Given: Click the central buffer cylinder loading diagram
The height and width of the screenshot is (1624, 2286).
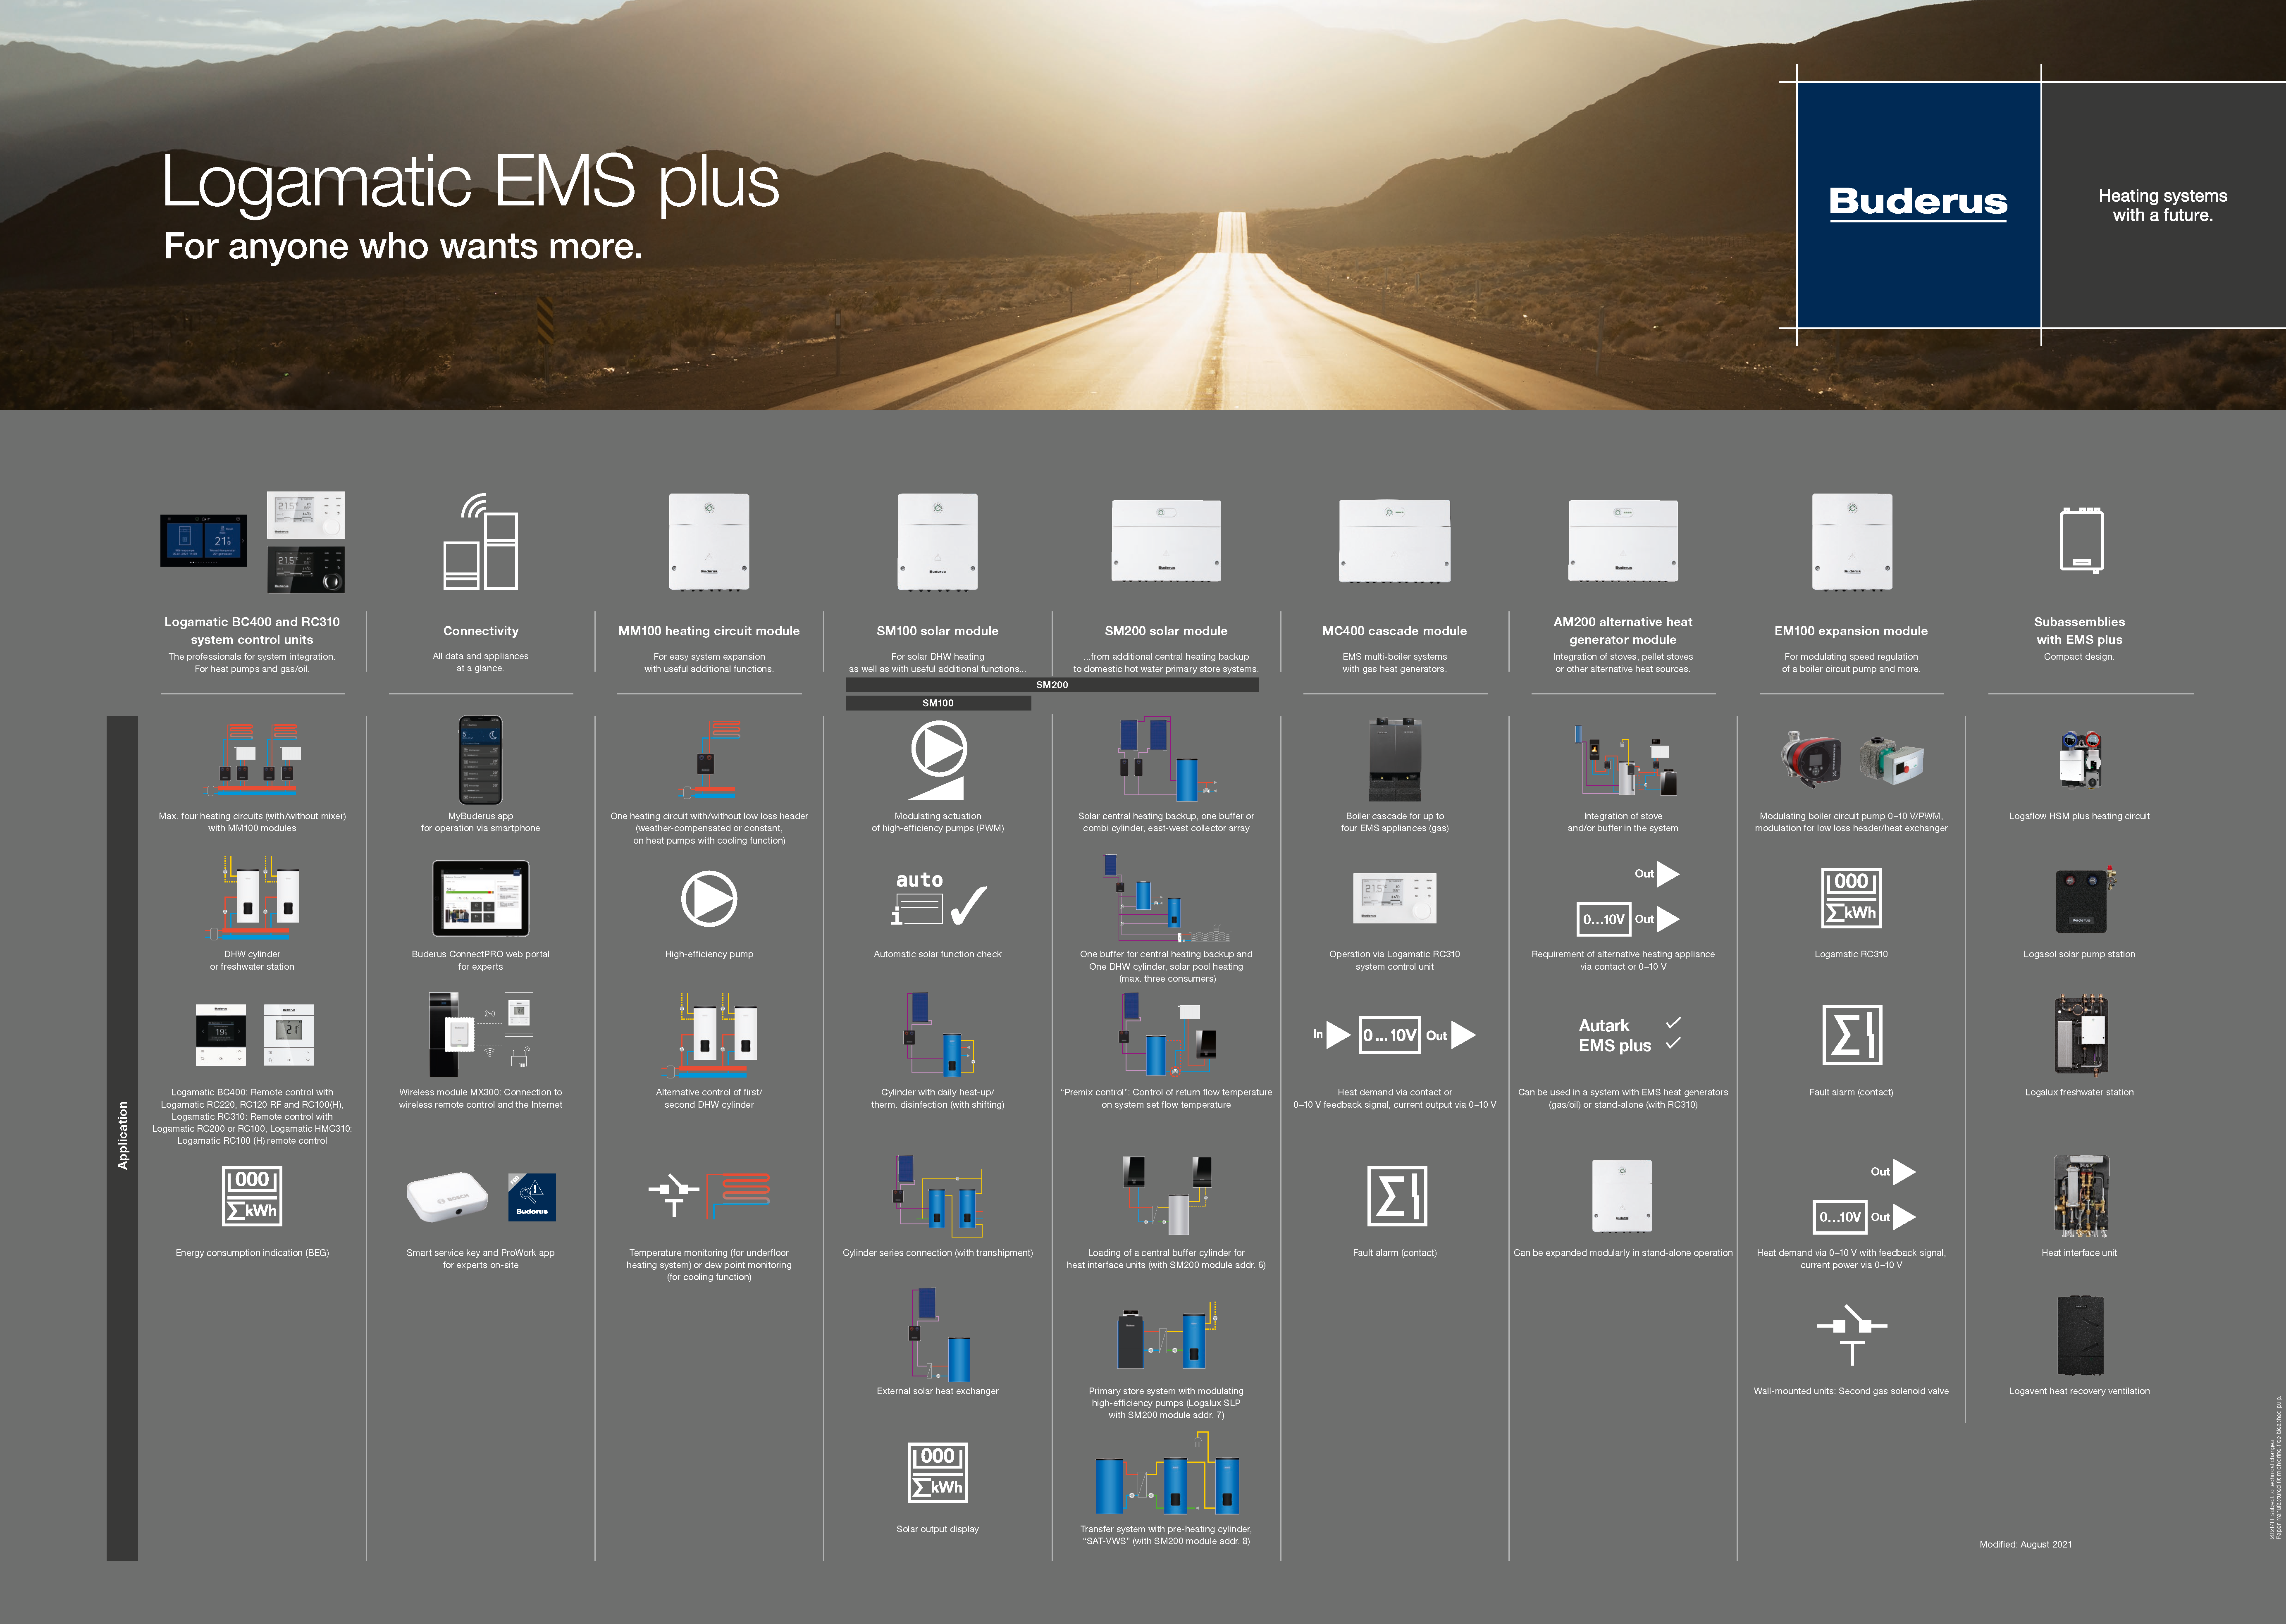Looking at the screenshot, I should click(x=1167, y=1196).
